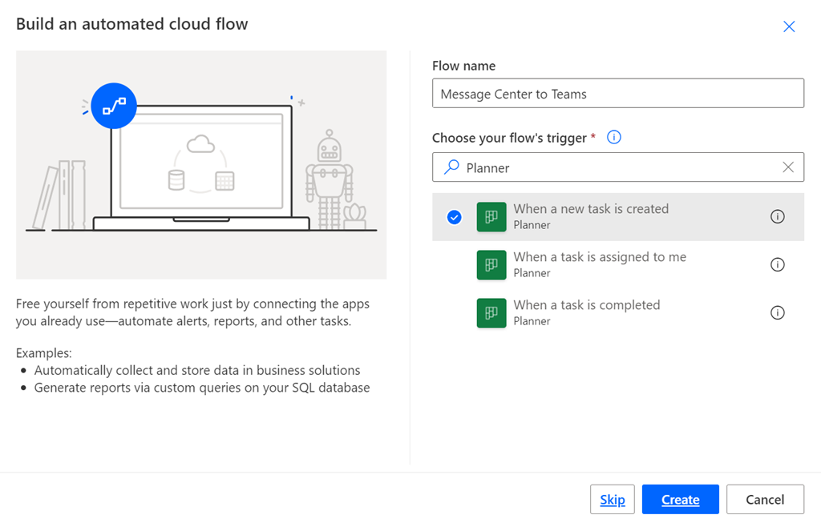Select 'When a new task is created' option
Image resolution: width=821 pixels, height=519 pixels.
(x=591, y=210)
